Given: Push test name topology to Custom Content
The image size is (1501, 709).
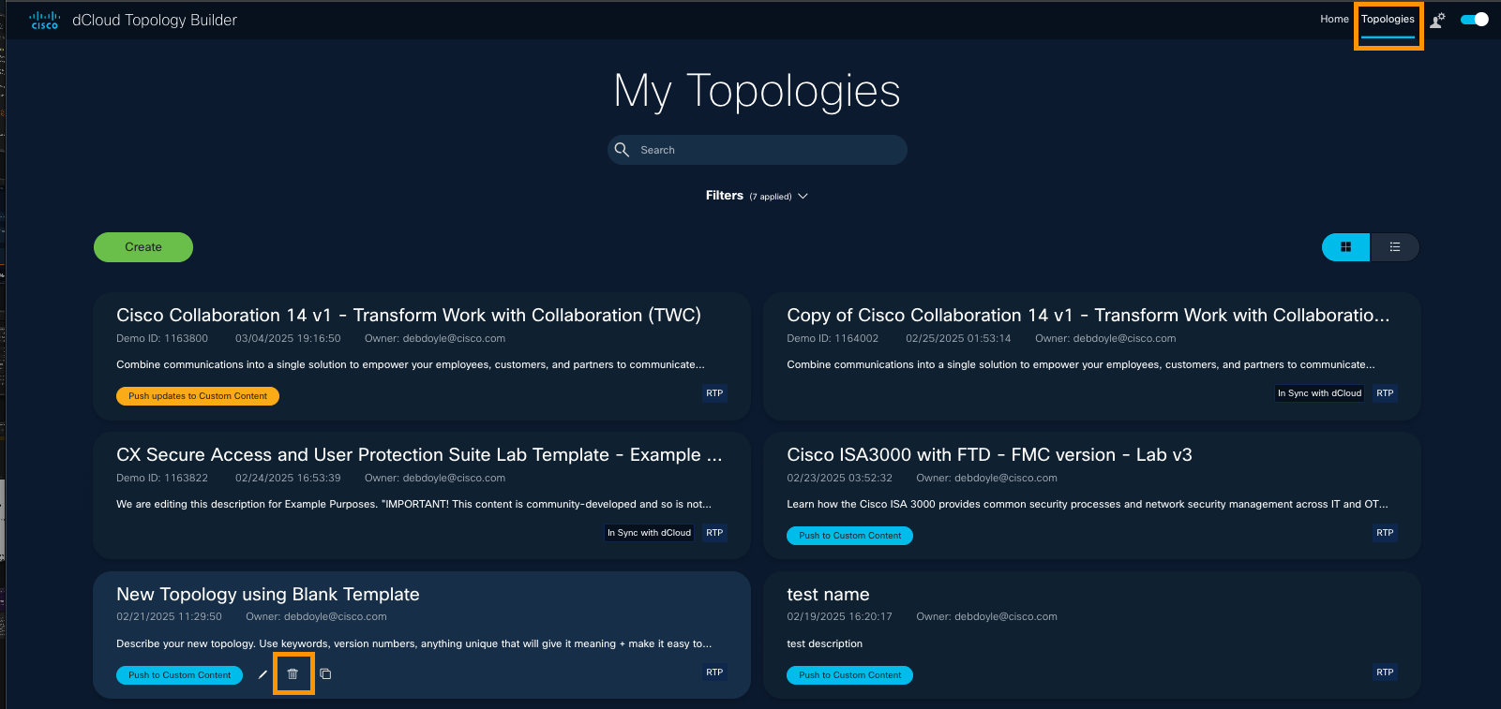Looking at the screenshot, I should [x=850, y=675].
